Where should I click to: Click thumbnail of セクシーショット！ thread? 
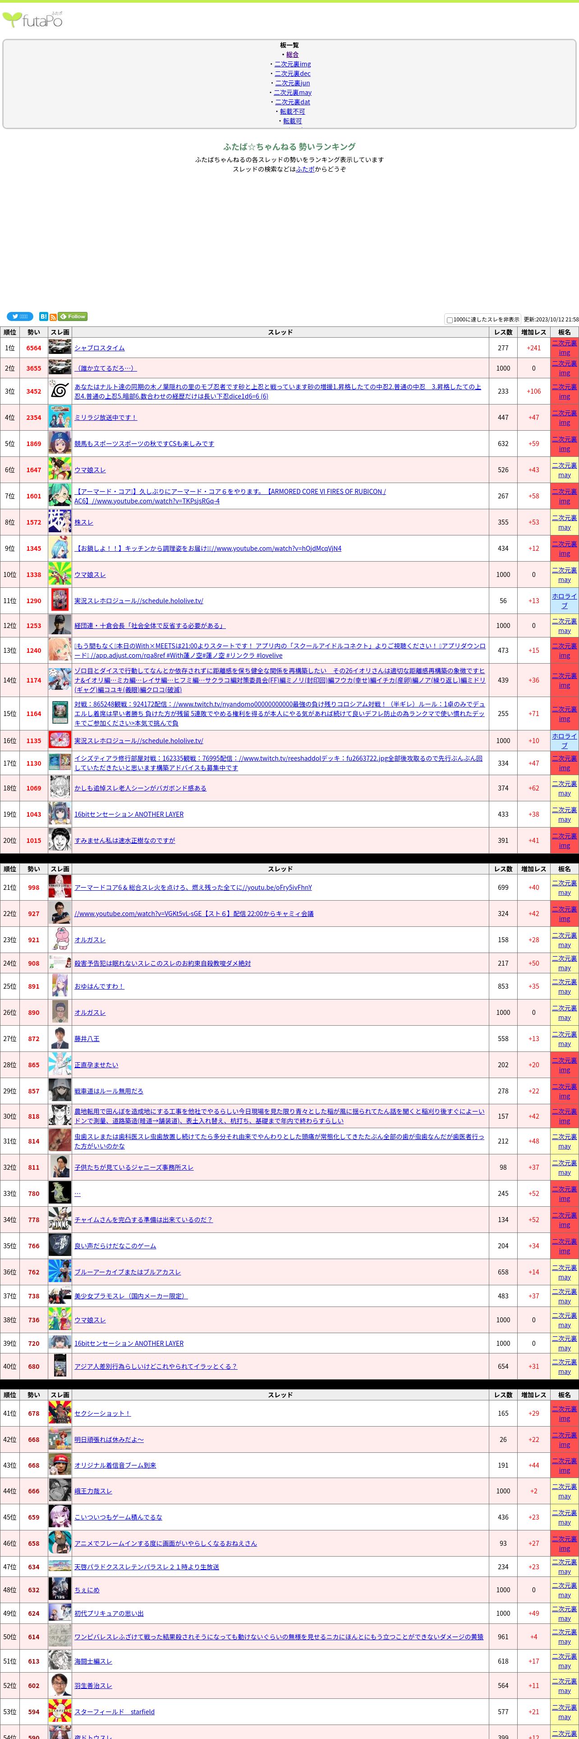coord(60,1413)
